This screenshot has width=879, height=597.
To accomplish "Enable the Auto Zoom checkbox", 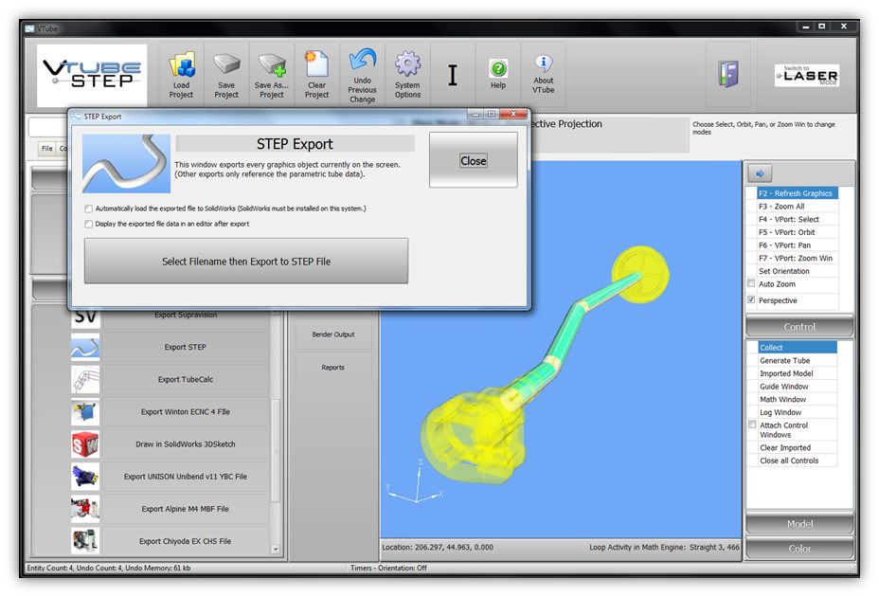I will pyautogui.click(x=752, y=283).
